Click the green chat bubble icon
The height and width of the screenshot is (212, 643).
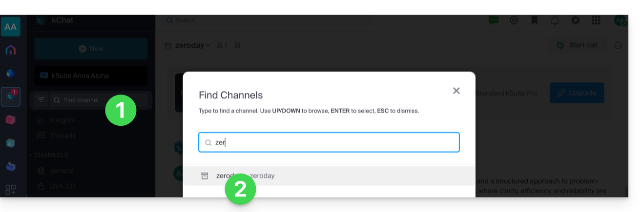(x=494, y=20)
